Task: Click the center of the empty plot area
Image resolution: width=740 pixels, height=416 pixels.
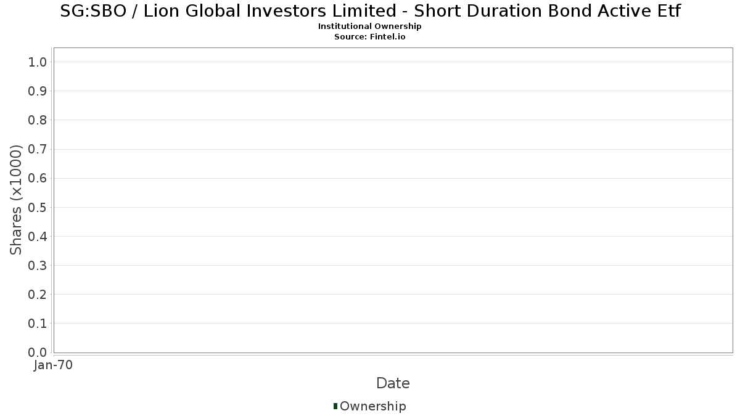Action: click(393, 200)
